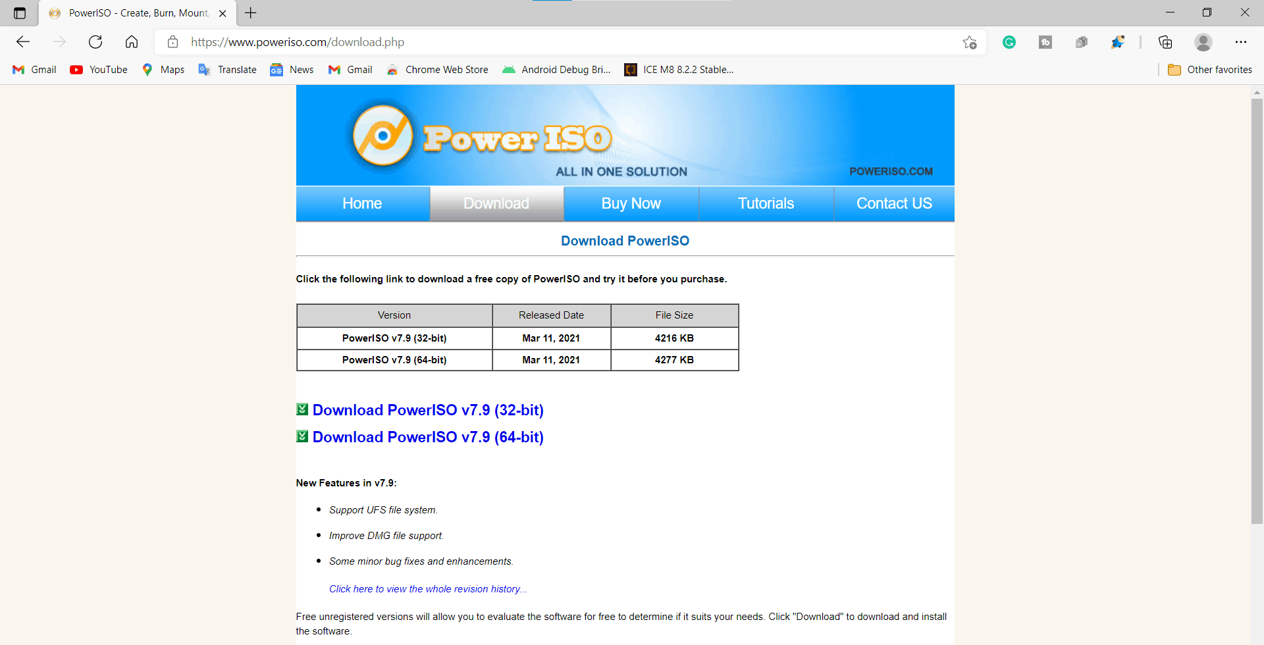Open Settings and more ellipsis menu
Screen dimensions: 1264x645
pyautogui.click(x=1240, y=42)
